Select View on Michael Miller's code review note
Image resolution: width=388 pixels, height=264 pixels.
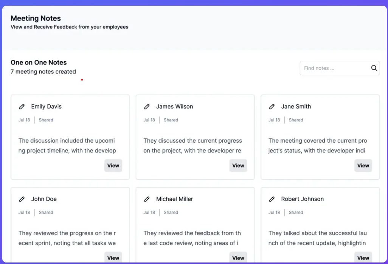[x=238, y=258]
